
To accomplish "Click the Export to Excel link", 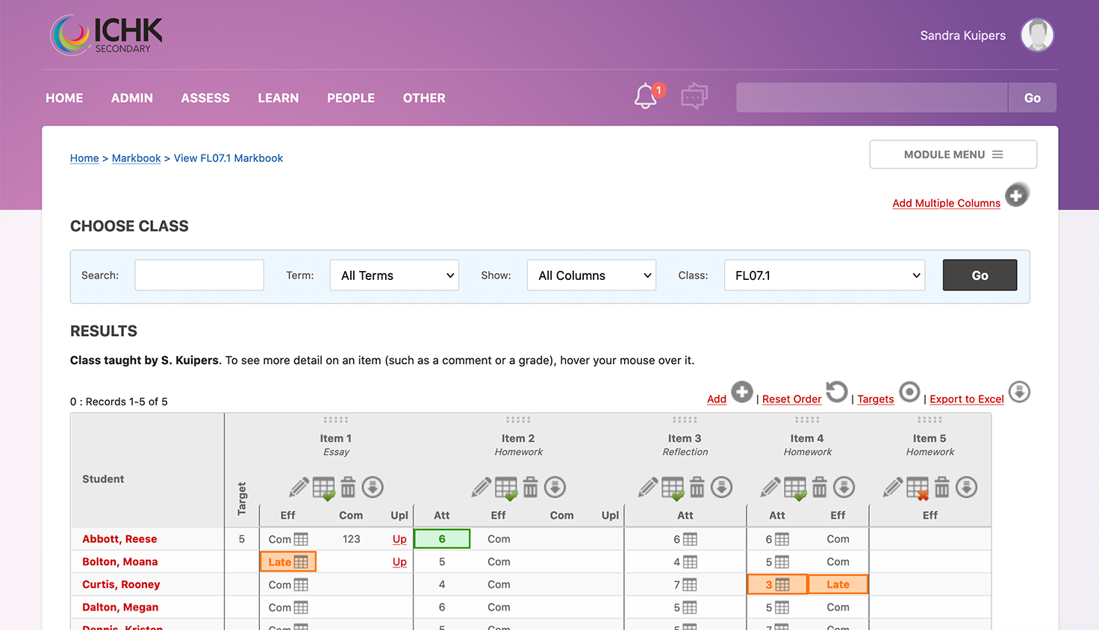I will 967,399.
